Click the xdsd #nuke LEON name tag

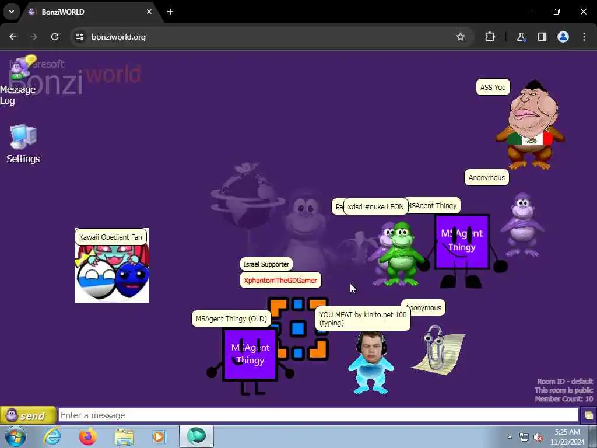(375, 207)
